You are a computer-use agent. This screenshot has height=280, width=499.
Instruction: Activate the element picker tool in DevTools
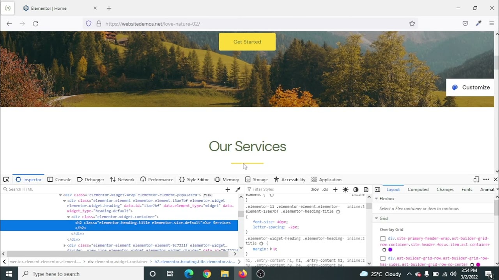tap(6, 179)
